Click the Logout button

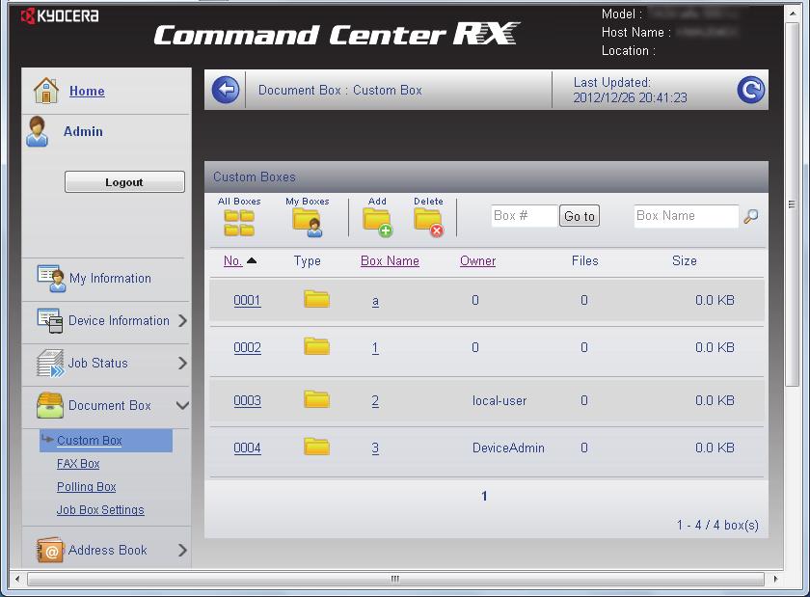124,182
